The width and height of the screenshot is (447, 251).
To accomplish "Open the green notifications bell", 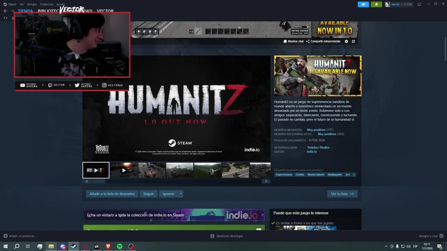I will pyautogui.click(x=376, y=5).
